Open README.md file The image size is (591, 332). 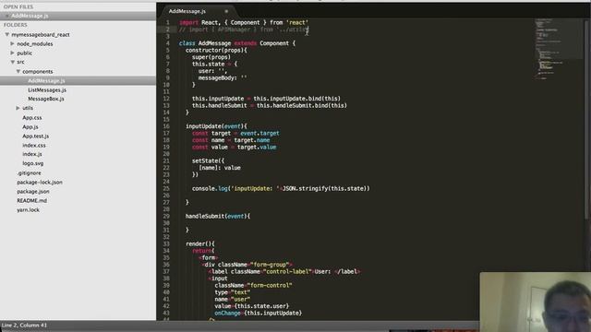pos(31,201)
